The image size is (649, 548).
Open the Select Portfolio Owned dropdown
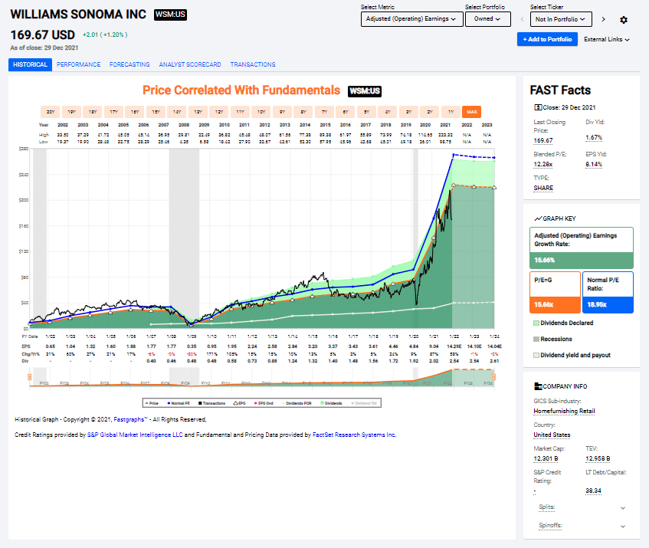coord(487,19)
